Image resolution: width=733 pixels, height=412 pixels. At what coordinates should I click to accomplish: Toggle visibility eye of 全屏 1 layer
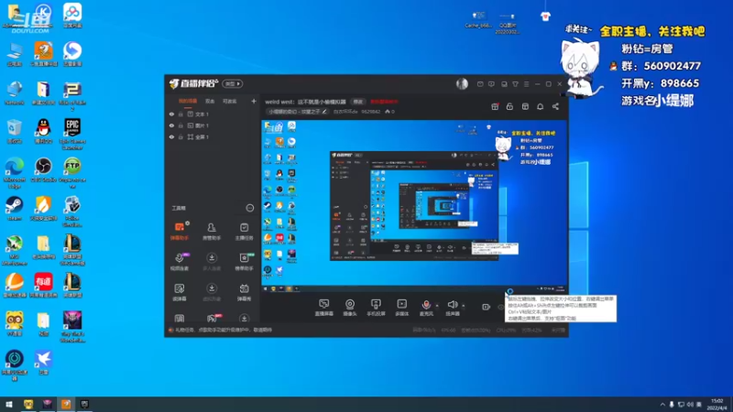pyautogui.click(x=171, y=136)
